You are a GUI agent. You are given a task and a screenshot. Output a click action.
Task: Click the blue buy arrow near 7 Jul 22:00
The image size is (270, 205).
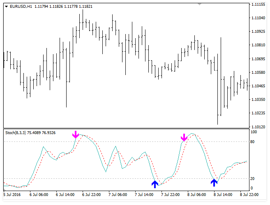pos(155,184)
